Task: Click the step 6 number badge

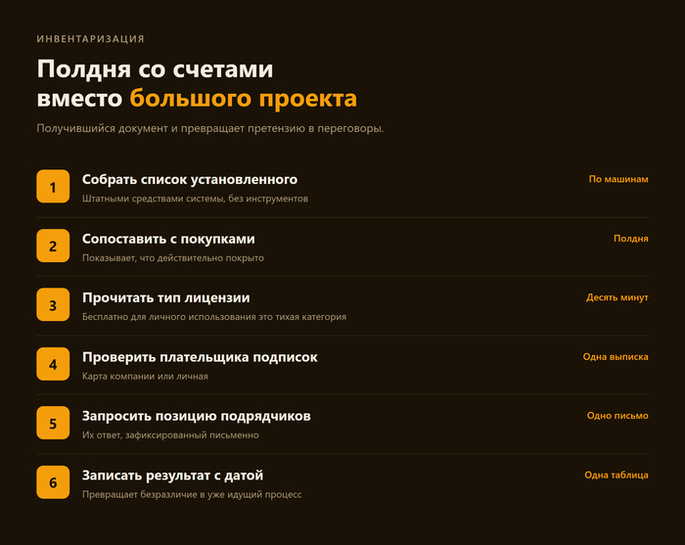Action: (53, 482)
